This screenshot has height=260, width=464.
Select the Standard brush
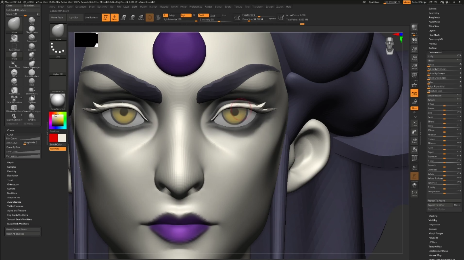31,38
